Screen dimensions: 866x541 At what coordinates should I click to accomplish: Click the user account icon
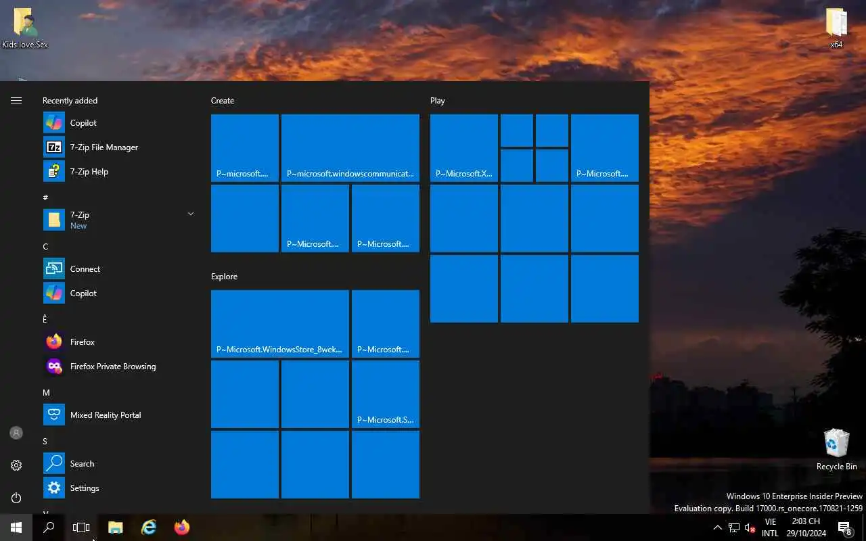(x=16, y=433)
